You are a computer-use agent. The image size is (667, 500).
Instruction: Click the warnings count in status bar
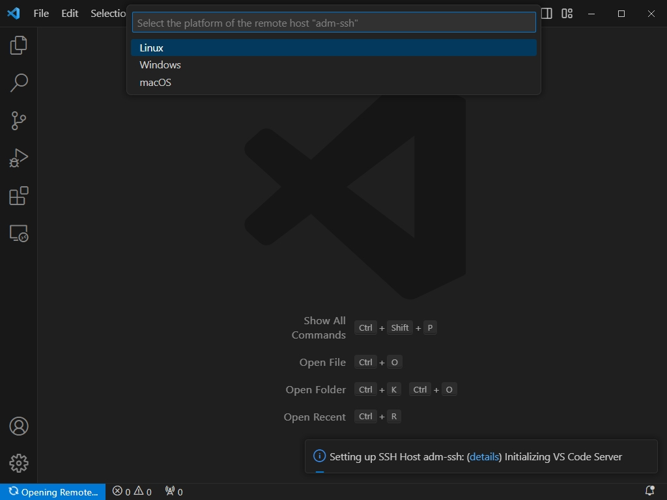click(x=143, y=492)
